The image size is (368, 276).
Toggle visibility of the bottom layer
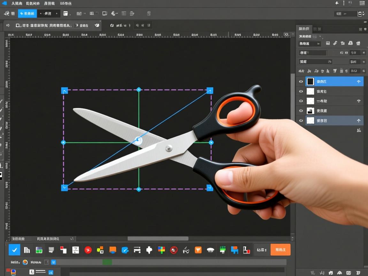coord(301,120)
